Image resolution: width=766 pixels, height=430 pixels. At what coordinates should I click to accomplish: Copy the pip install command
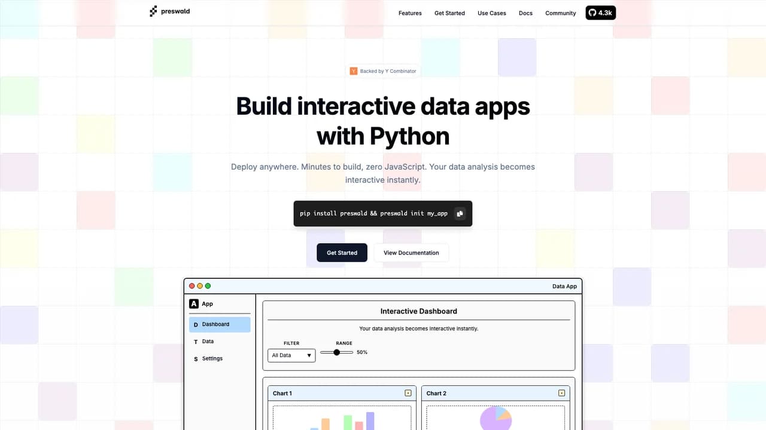460,213
